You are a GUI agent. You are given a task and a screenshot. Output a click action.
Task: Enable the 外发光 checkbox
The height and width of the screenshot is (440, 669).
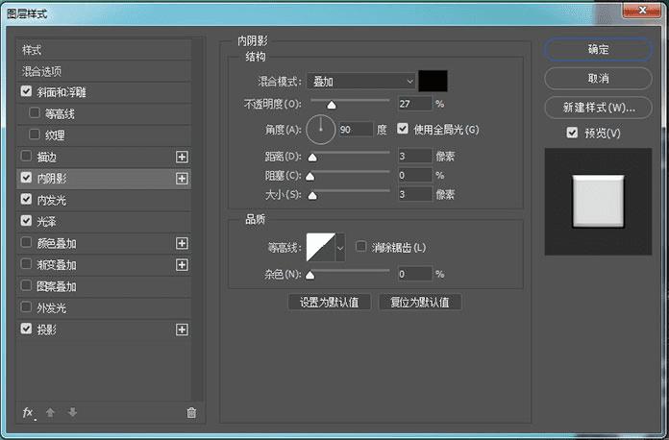27,307
